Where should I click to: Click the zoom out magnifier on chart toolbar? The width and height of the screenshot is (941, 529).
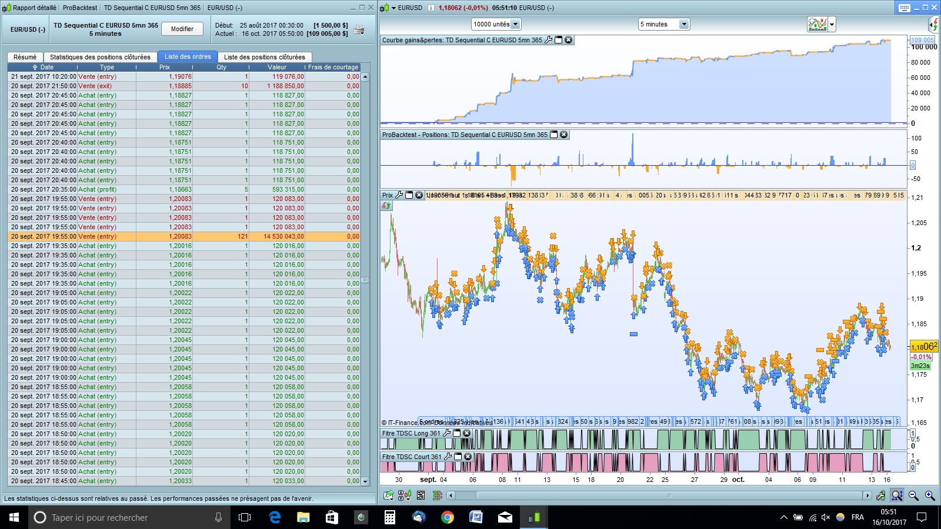(x=913, y=495)
